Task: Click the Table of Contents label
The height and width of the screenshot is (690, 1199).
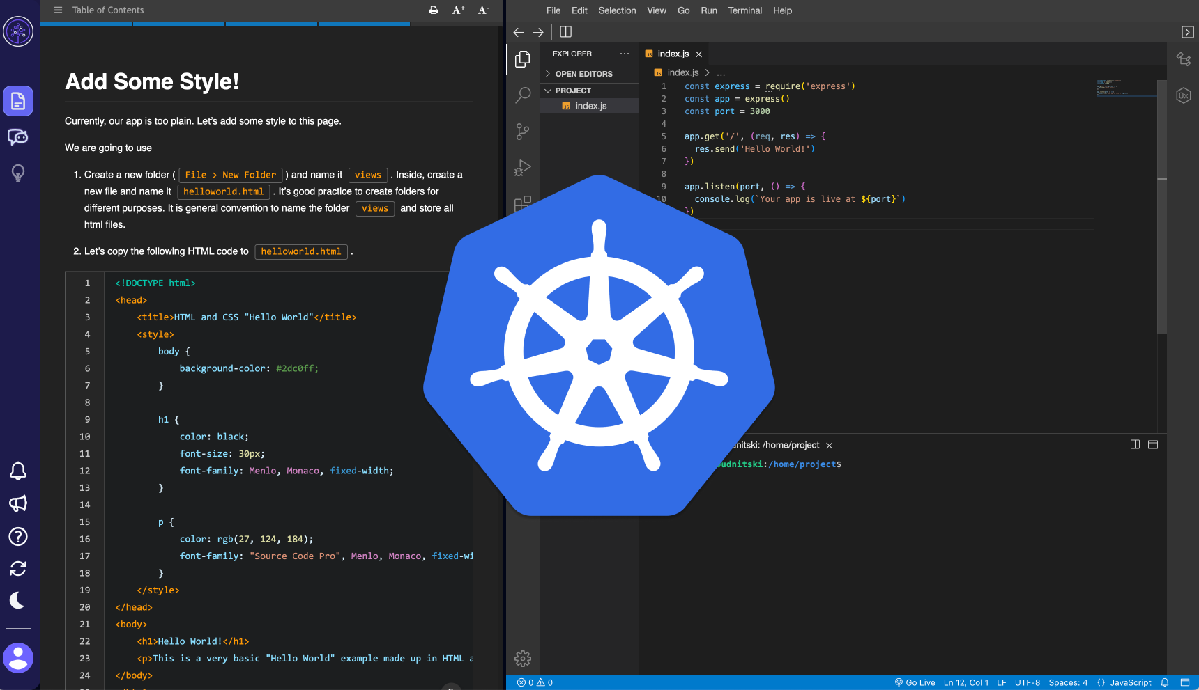Action: click(x=108, y=10)
